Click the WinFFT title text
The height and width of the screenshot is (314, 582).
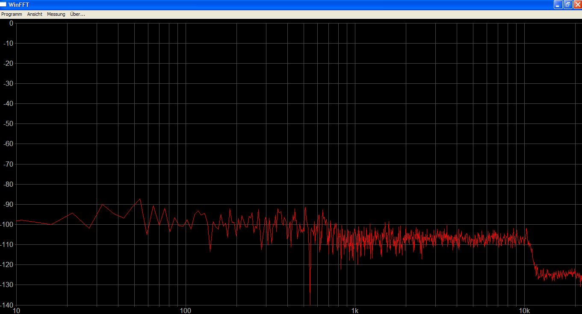point(18,5)
